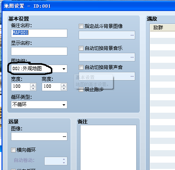Click the 备注名称 input field with MAP001
The width and height of the screenshot is (175, 170).
(39, 33)
